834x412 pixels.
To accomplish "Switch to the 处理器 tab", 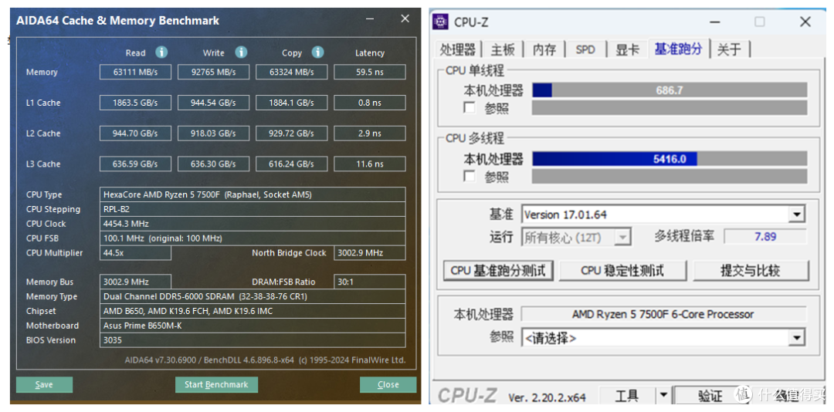I will point(457,49).
